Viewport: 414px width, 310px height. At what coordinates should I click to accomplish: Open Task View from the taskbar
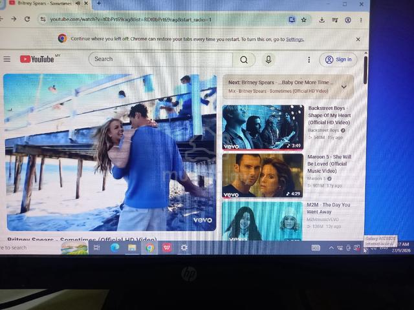tap(96, 247)
